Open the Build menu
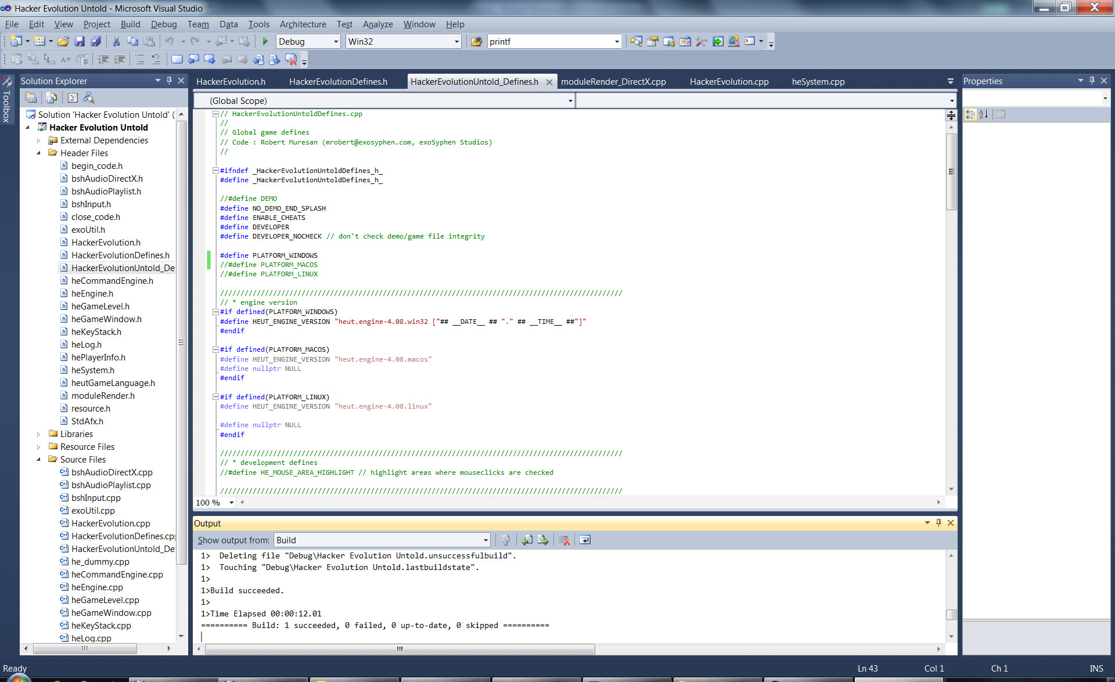The height and width of the screenshot is (682, 1115). click(130, 24)
